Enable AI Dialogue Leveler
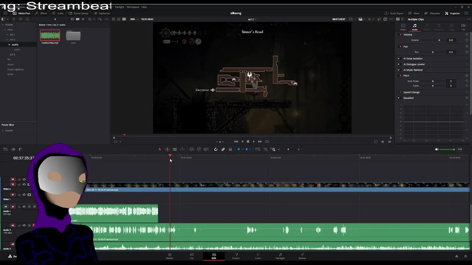 pos(399,64)
